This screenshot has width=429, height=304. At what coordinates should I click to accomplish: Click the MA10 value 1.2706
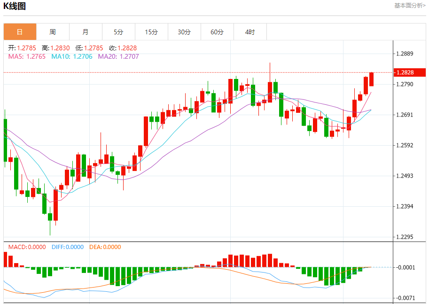coord(83,57)
